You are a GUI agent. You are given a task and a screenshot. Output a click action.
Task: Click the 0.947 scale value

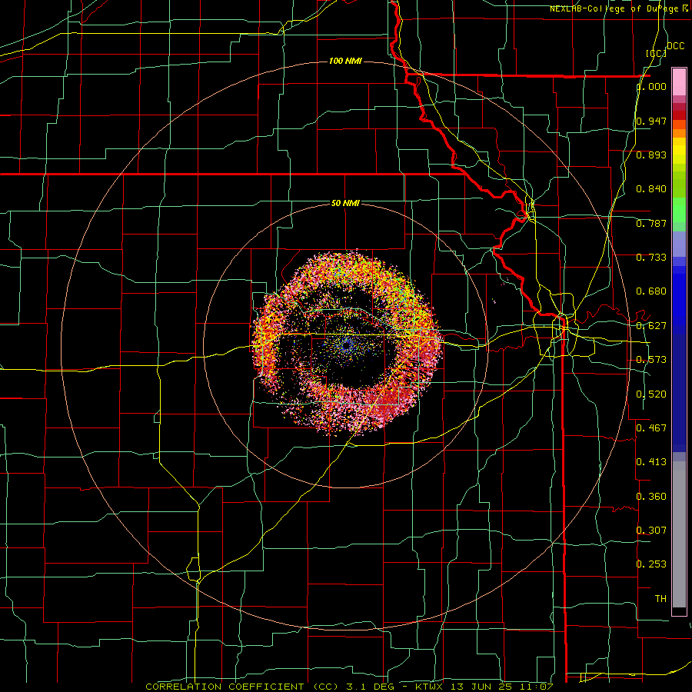[651, 121]
